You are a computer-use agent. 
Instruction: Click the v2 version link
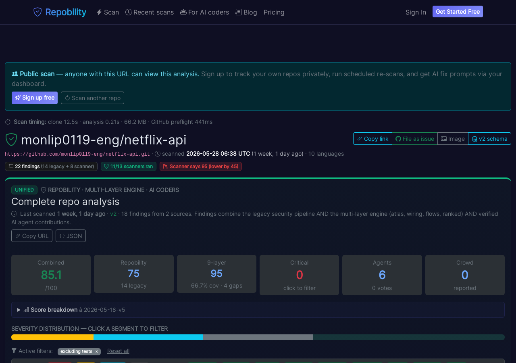point(113,214)
